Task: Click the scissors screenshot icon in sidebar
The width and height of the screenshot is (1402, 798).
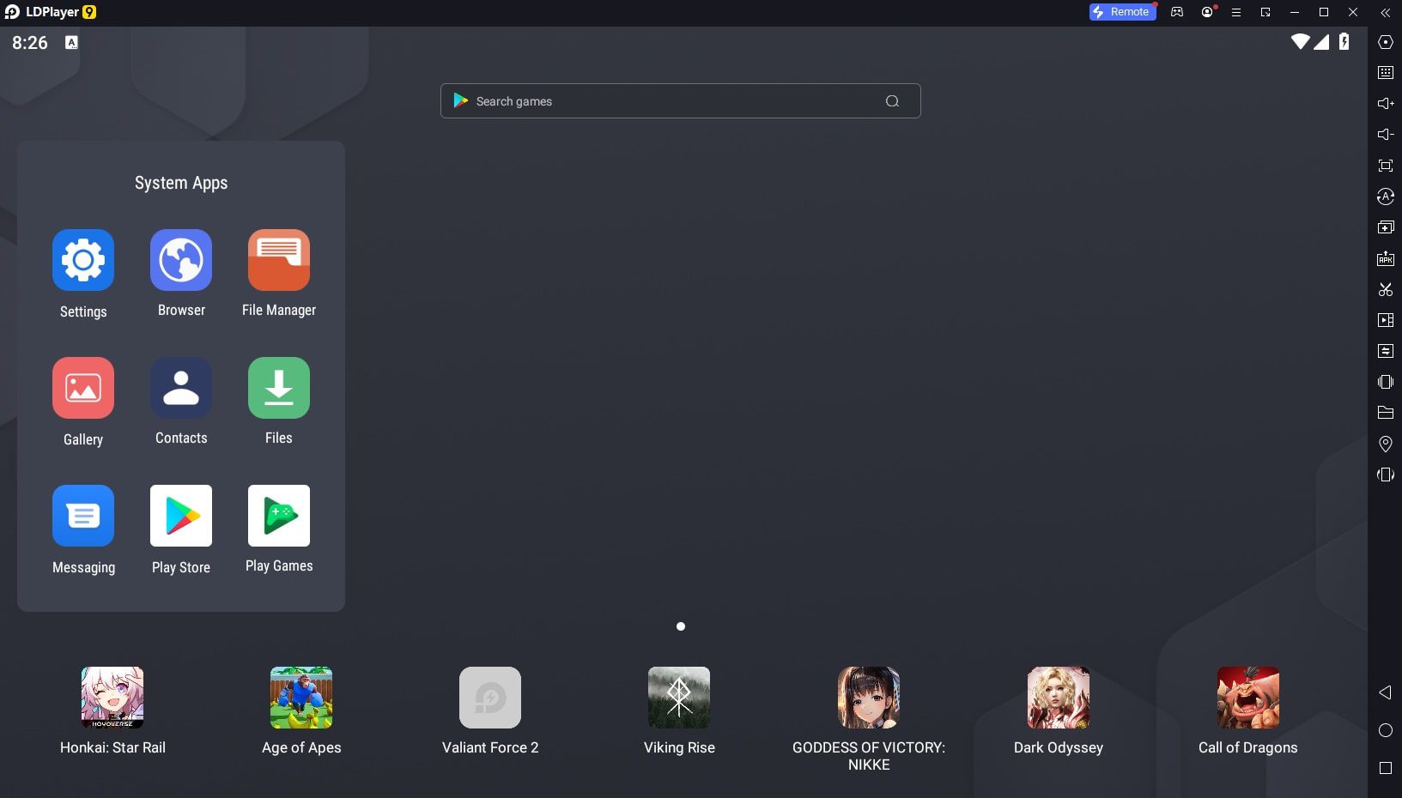Action: [x=1386, y=289]
